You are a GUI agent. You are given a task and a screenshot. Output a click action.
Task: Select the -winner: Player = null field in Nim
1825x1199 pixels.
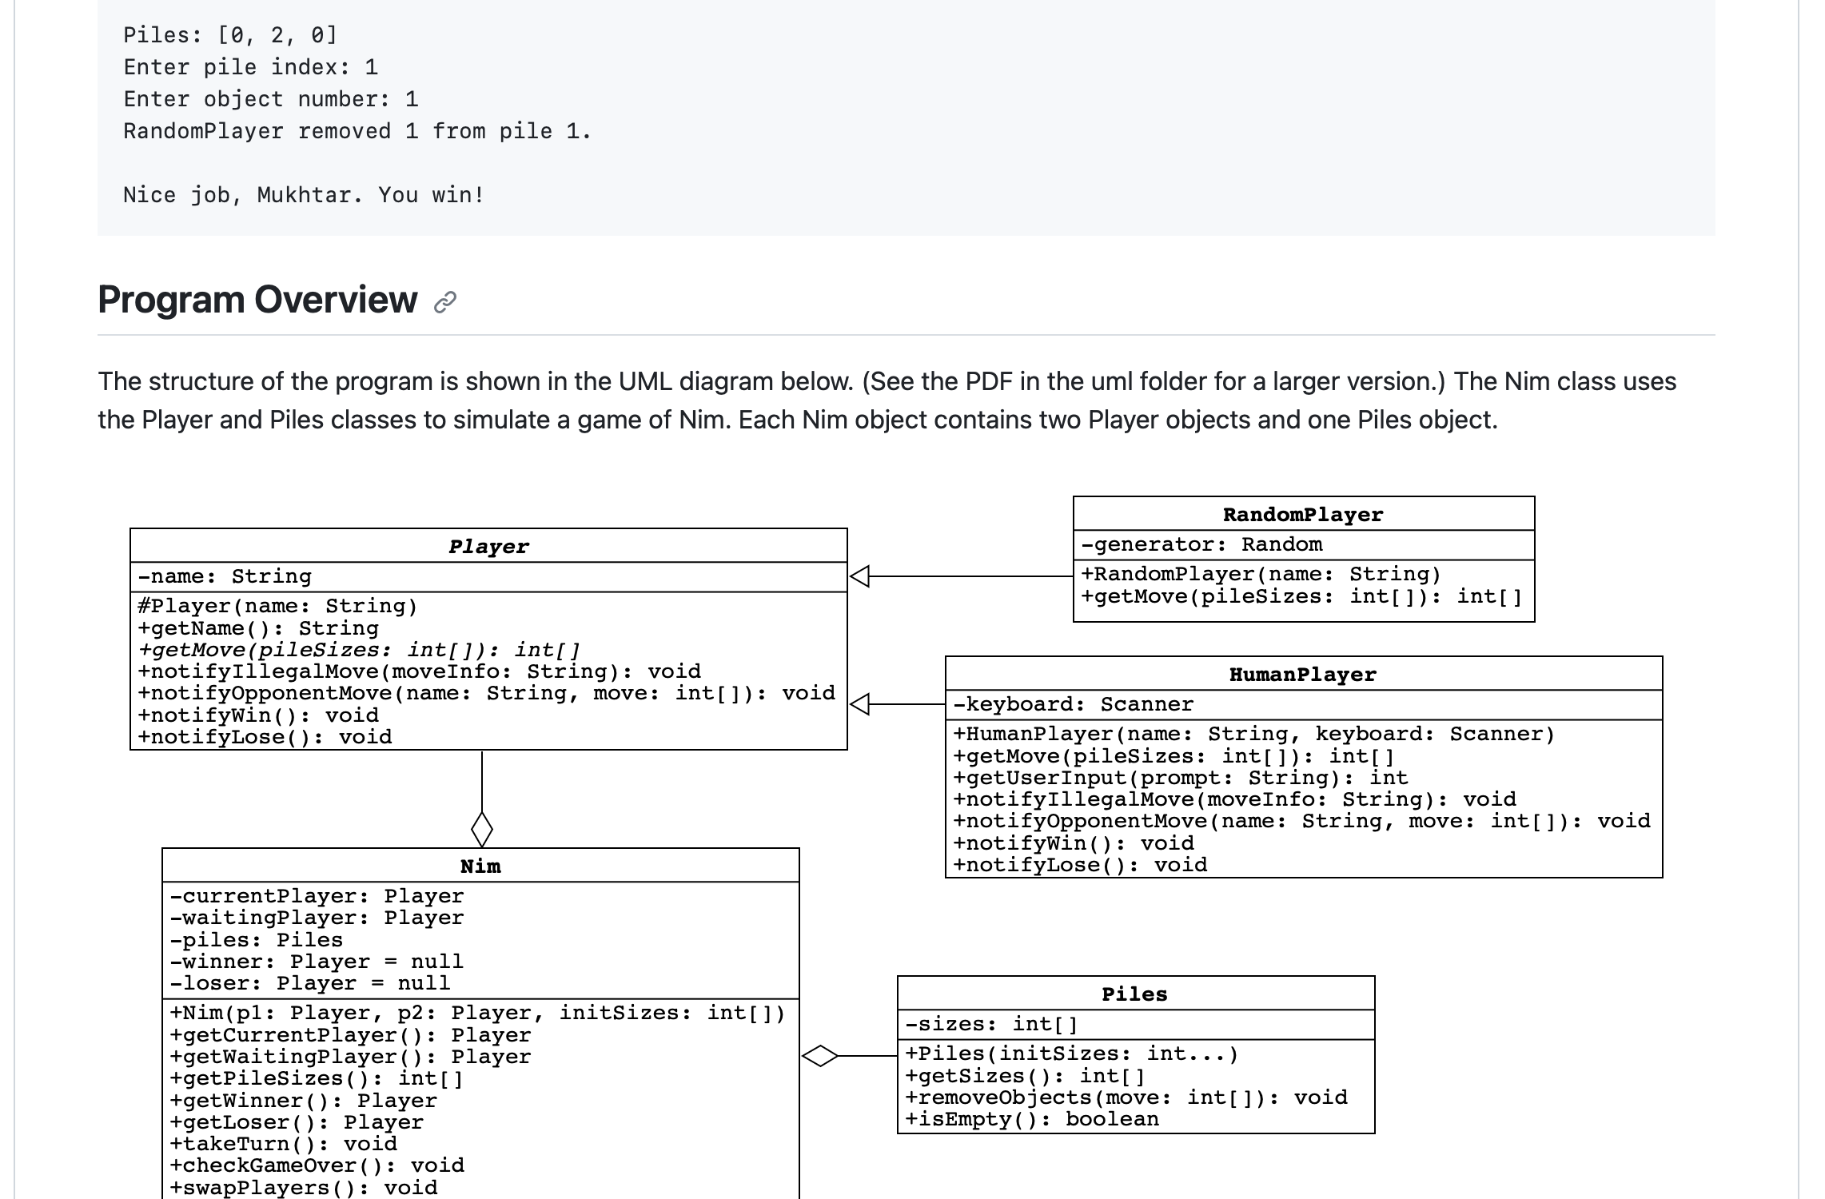[317, 961]
